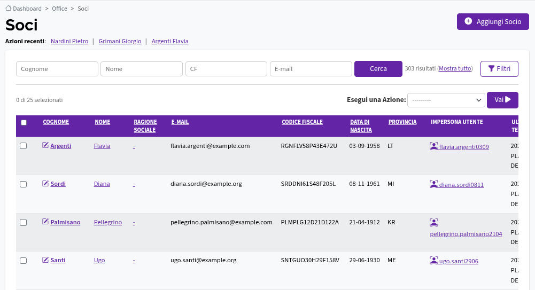Image resolution: width=535 pixels, height=290 pixels.
Task: Open surname link Sordi
Action: (58, 184)
